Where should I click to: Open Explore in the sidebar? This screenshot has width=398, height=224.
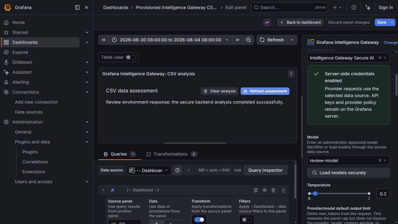pyautogui.click(x=20, y=52)
